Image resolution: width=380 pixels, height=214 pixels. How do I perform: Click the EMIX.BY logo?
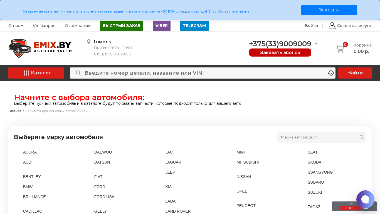point(40,48)
